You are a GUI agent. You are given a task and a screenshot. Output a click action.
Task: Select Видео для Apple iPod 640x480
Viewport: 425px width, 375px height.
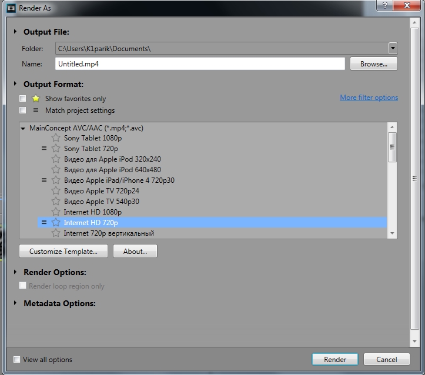112,170
